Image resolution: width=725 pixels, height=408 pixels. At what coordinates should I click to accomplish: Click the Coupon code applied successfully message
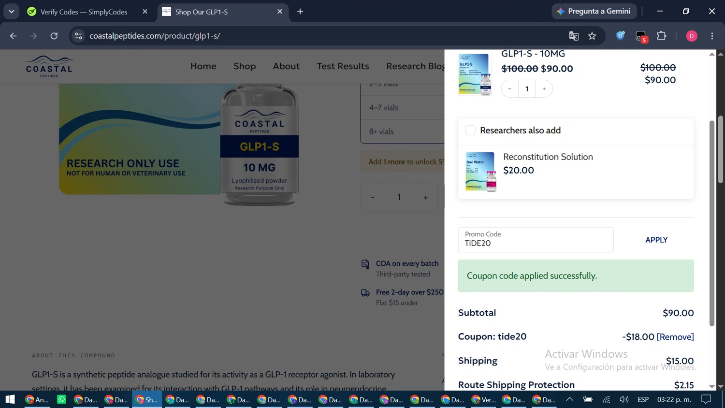(x=576, y=276)
